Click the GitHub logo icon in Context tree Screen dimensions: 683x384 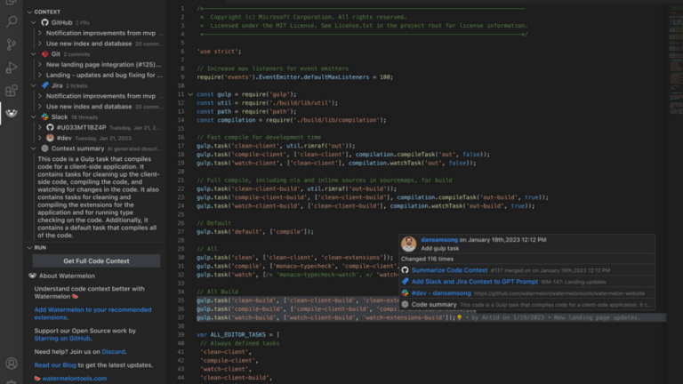[44, 22]
